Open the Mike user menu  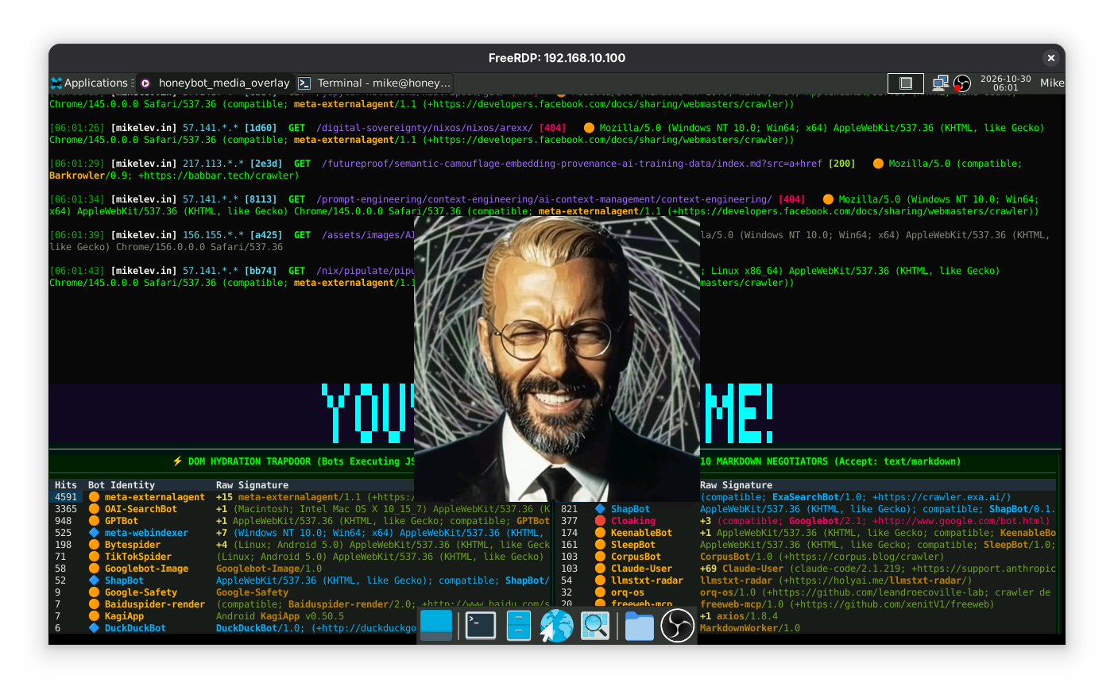[1052, 83]
